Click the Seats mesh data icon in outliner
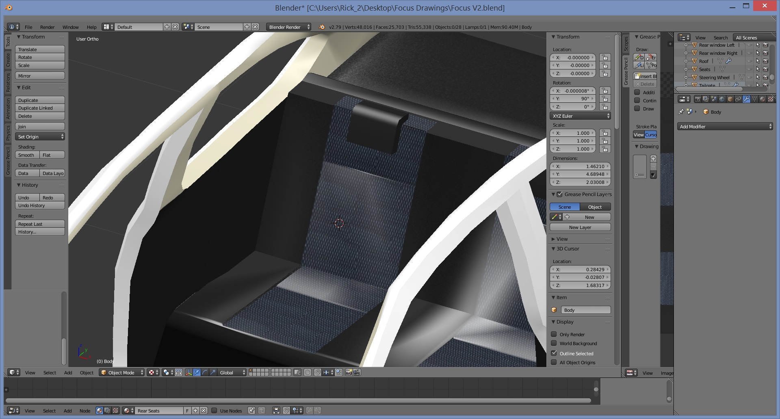This screenshot has height=419, width=780. (x=722, y=69)
